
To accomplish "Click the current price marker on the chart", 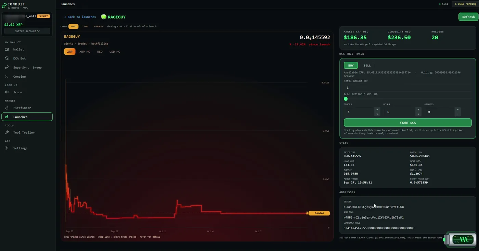I will [x=319, y=213].
